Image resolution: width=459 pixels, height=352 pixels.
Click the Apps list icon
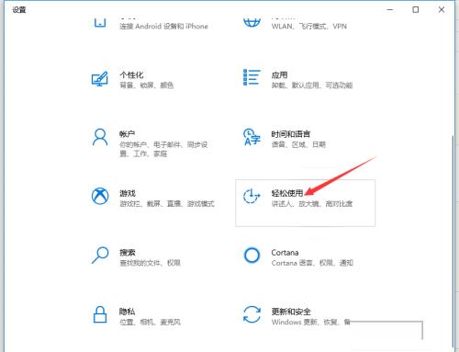pyautogui.click(x=252, y=77)
